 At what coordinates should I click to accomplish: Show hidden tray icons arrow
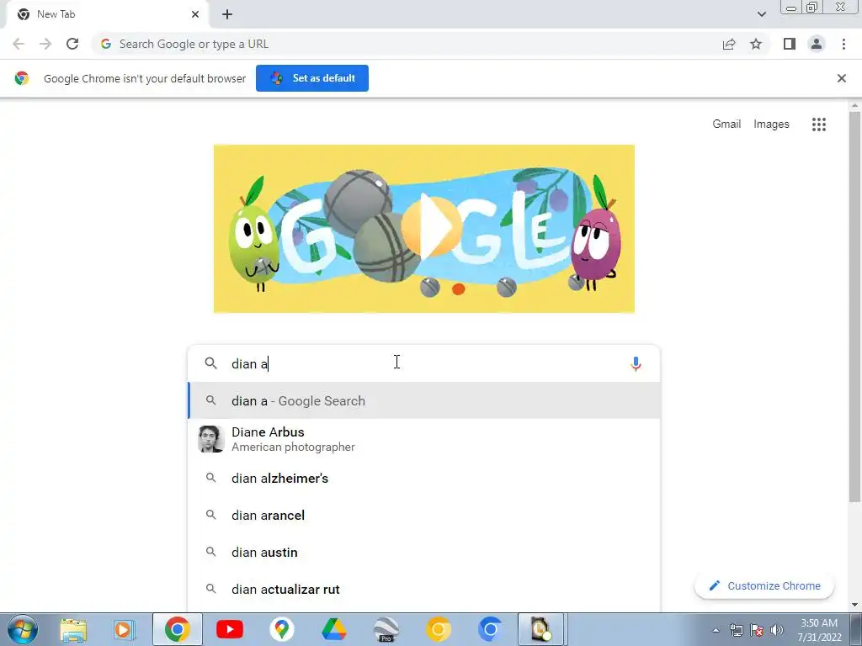(x=716, y=630)
